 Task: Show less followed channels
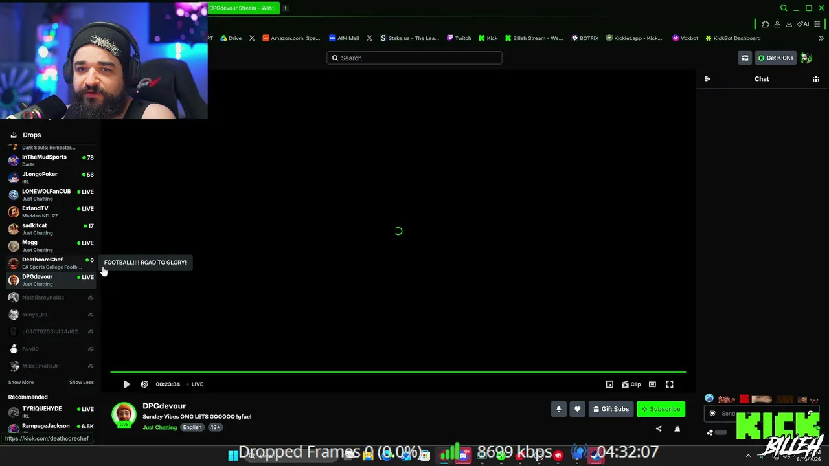click(x=82, y=383)
